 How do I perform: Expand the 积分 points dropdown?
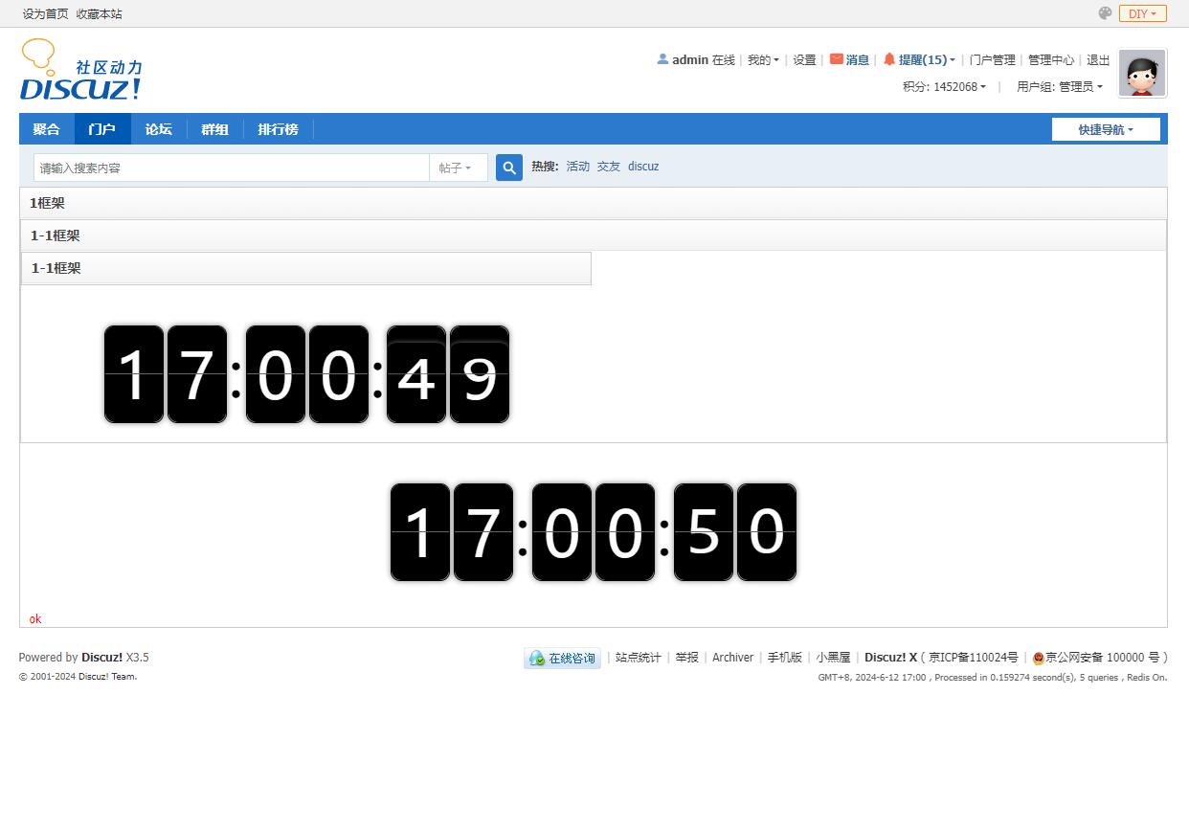coord(944,87)
